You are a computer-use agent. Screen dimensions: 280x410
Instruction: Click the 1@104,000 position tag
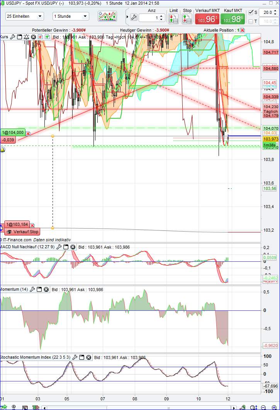[x=13, y=133]
